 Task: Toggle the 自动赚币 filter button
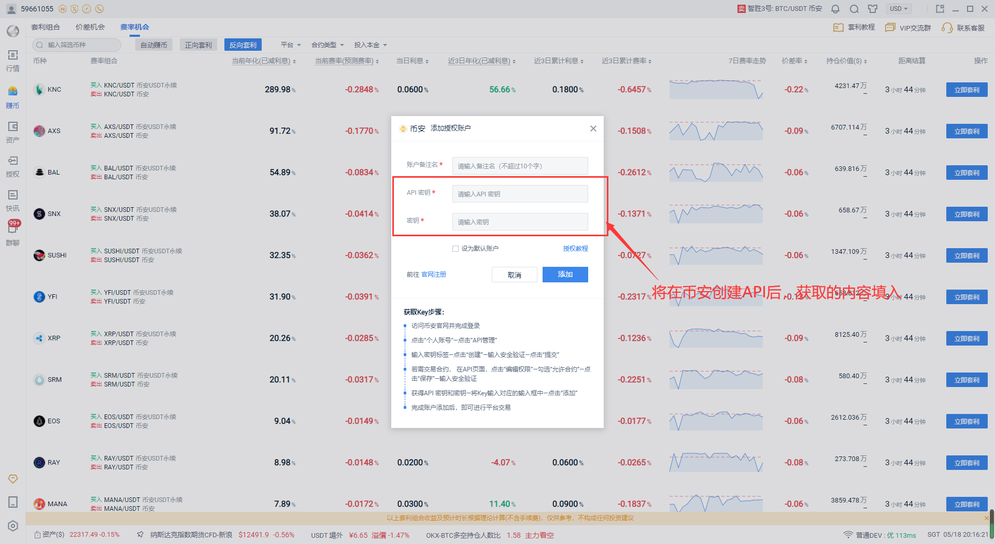[154, 45]
